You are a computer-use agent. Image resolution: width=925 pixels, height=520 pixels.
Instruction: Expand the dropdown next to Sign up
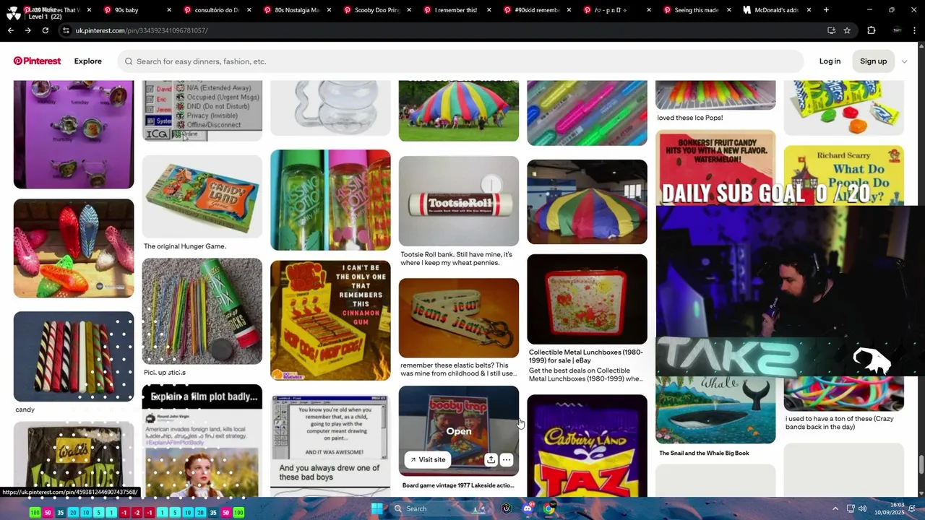[x=904, y=61]
